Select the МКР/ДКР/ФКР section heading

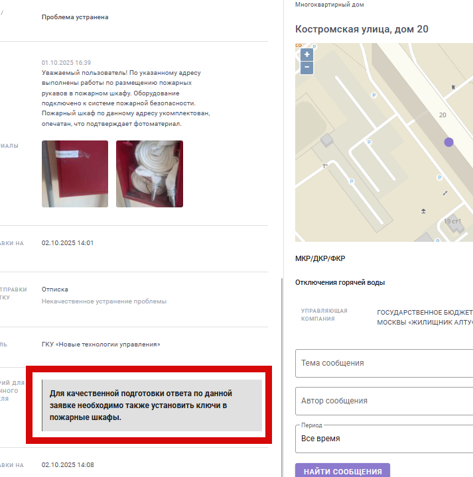pyautogui.click(x=320, y=258)
